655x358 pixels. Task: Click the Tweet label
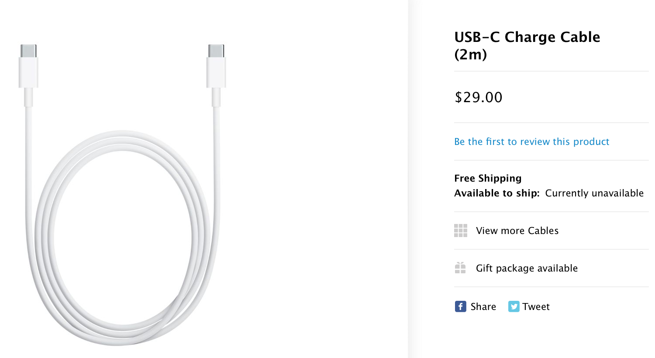[537, 306]
